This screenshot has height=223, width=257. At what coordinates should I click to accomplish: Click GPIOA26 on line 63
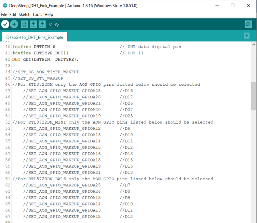(x=91, y=191)
